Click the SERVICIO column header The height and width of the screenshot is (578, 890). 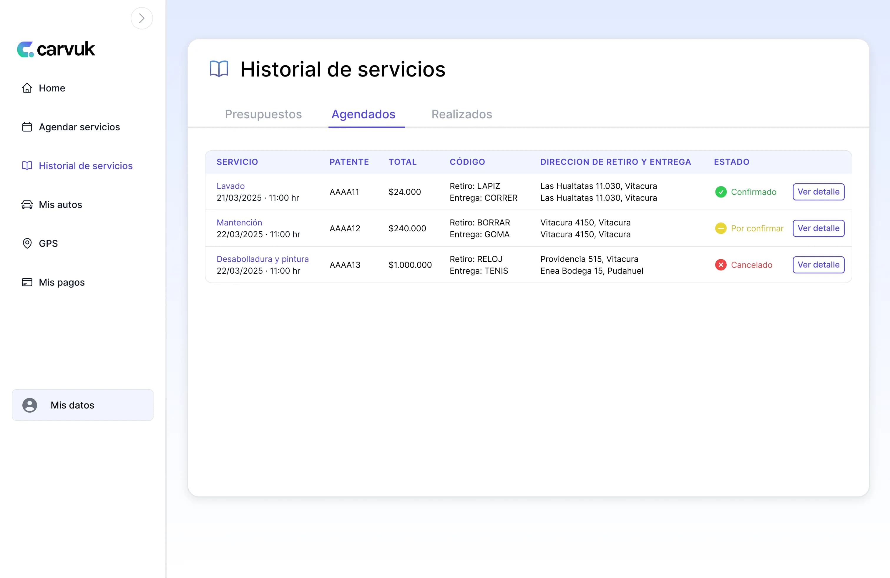(x=238, y=162)
